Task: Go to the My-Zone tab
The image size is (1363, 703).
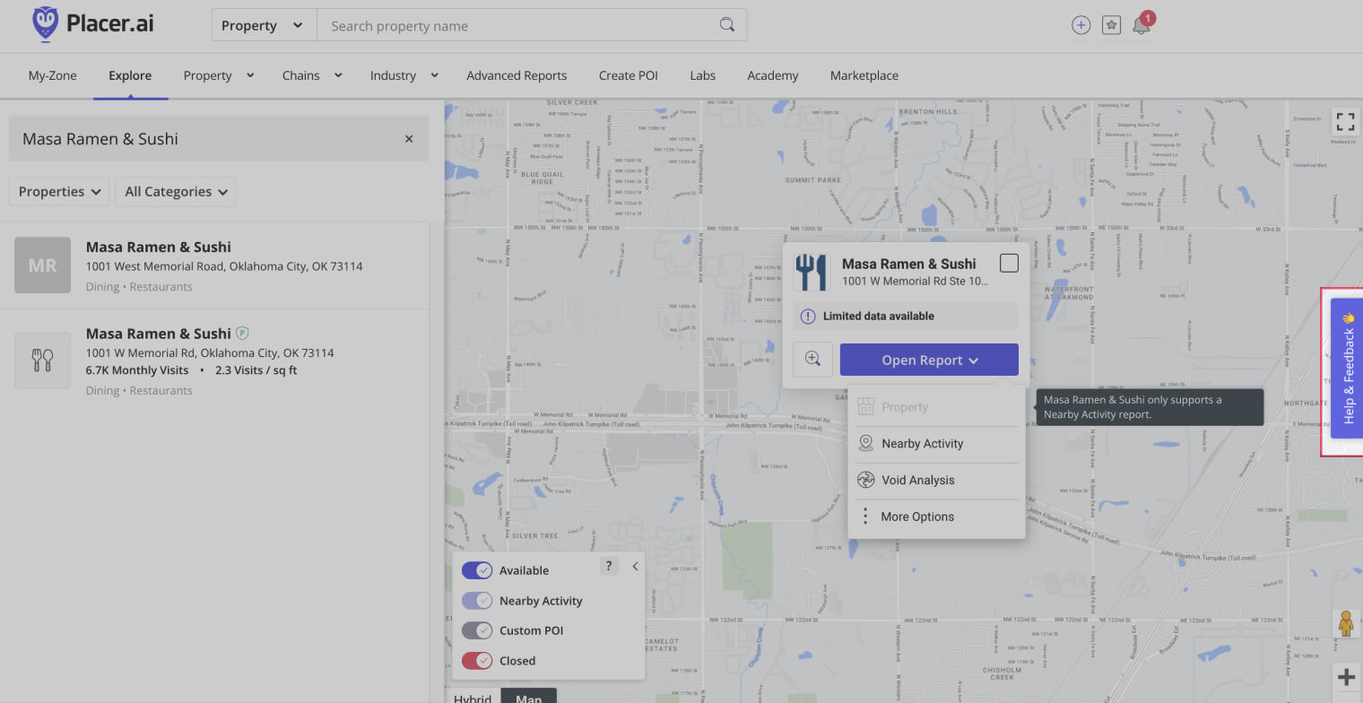Action: tap(52, 75)
